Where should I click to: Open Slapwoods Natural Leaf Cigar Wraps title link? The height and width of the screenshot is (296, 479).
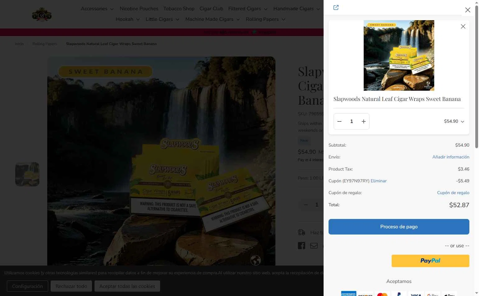point(397,99)
